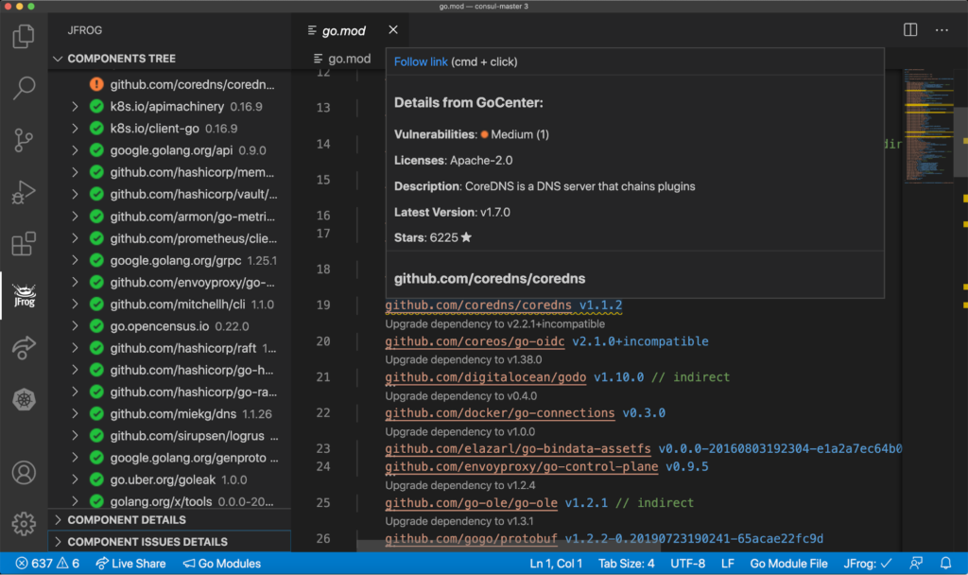The width and height of the screenshot is (968, 575).
Task: Expand the k8s.io/apimachinery component
Action: pos(76,107)
